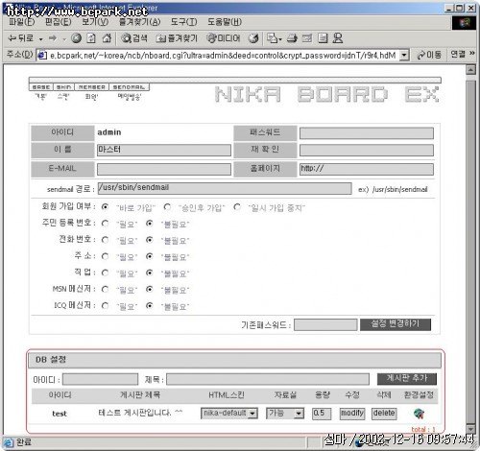This screenshot has height=451, width=480.
Task: Open 즐겨찾기 favorites toolbar button
Action: [177, 38]
